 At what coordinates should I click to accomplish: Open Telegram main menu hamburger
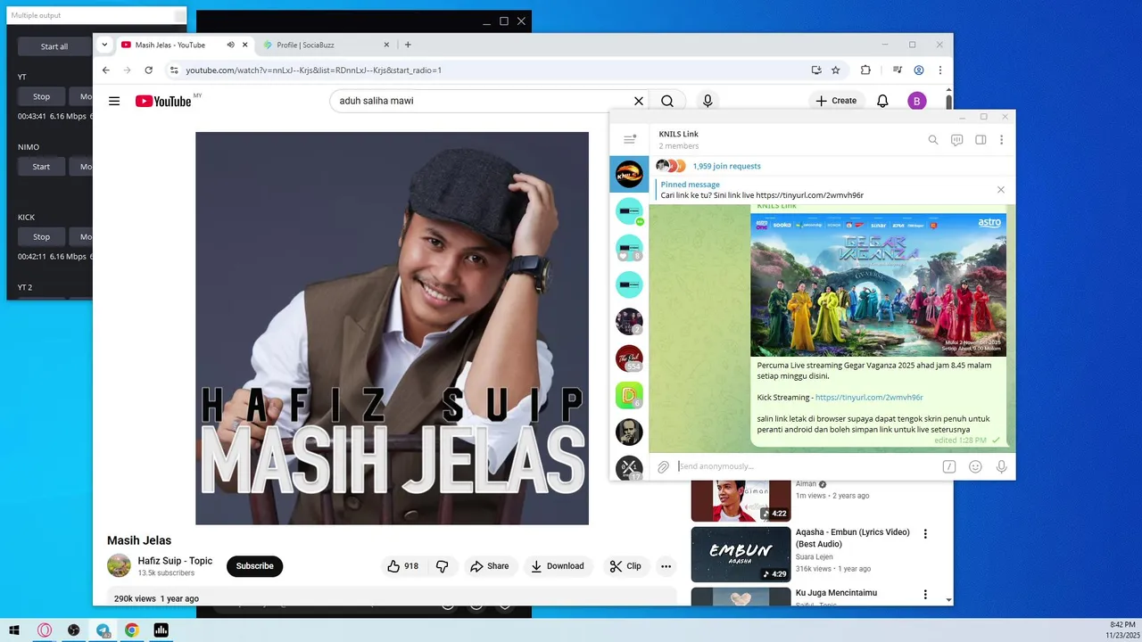(629, 139)
